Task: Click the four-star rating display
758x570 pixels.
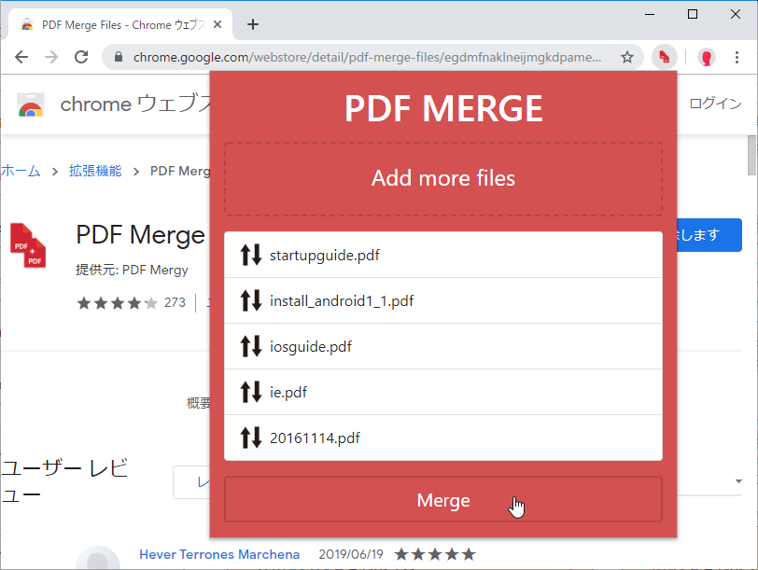Action: (x=118, y=303)
